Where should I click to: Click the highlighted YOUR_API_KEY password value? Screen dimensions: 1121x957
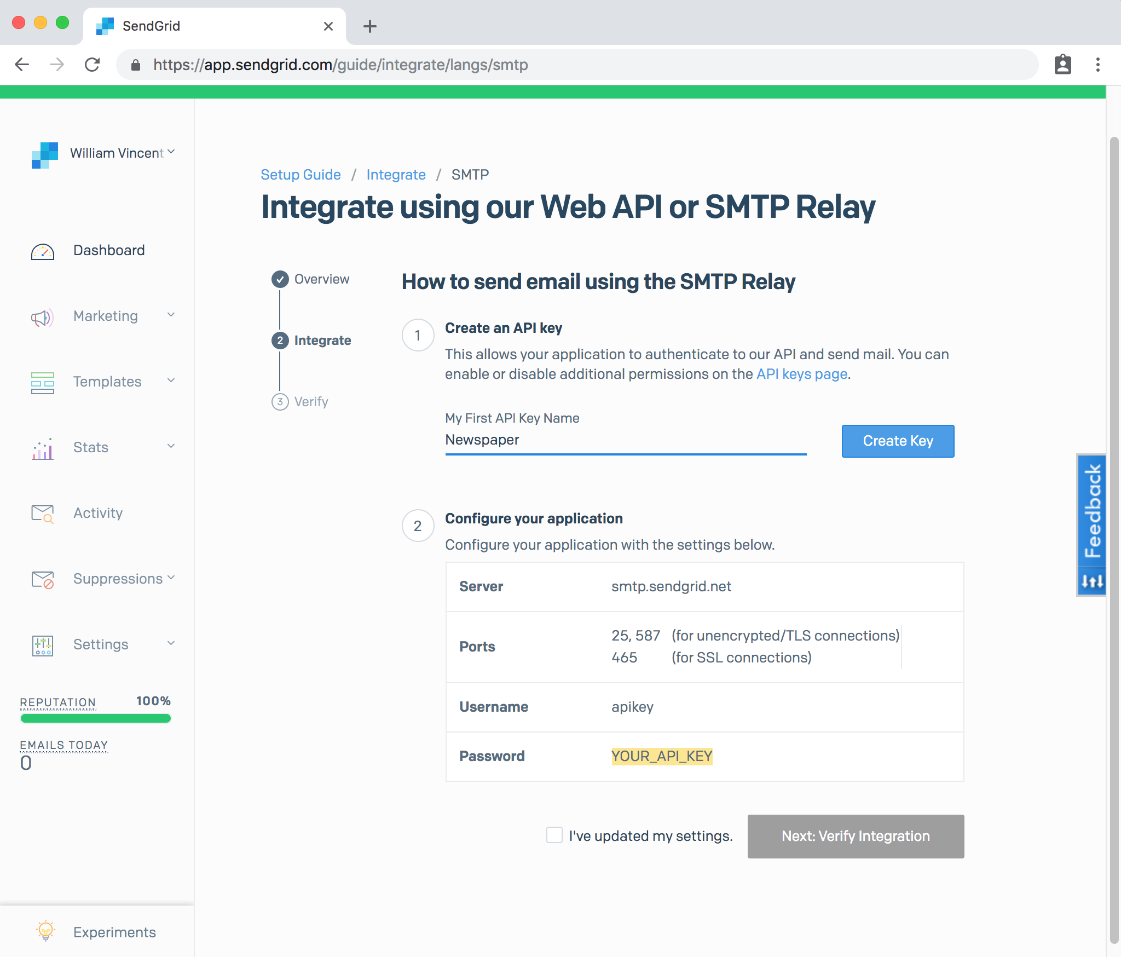point(662,756)
